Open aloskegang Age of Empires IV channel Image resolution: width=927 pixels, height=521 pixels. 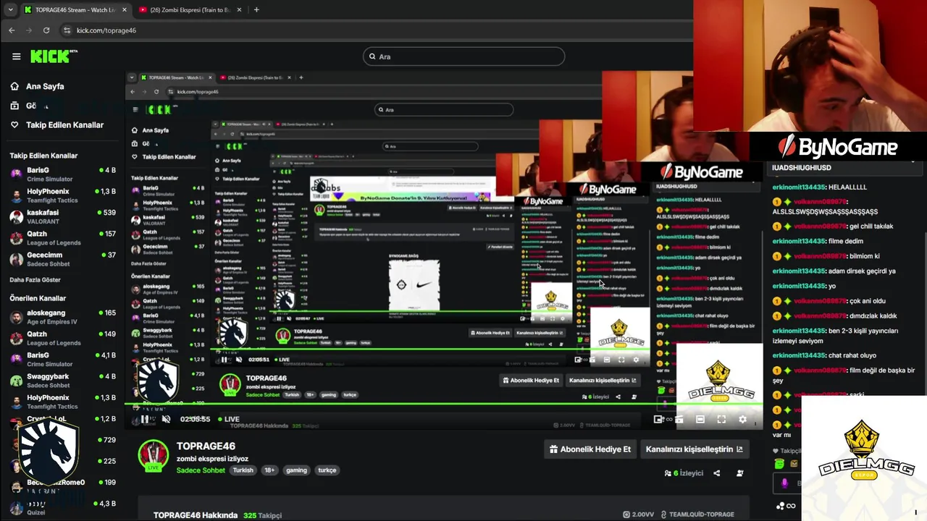63,317
